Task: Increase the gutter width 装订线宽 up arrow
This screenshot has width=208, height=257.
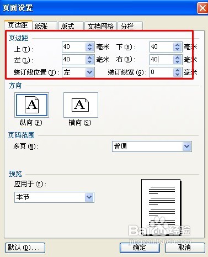Action: coord(178,70)
